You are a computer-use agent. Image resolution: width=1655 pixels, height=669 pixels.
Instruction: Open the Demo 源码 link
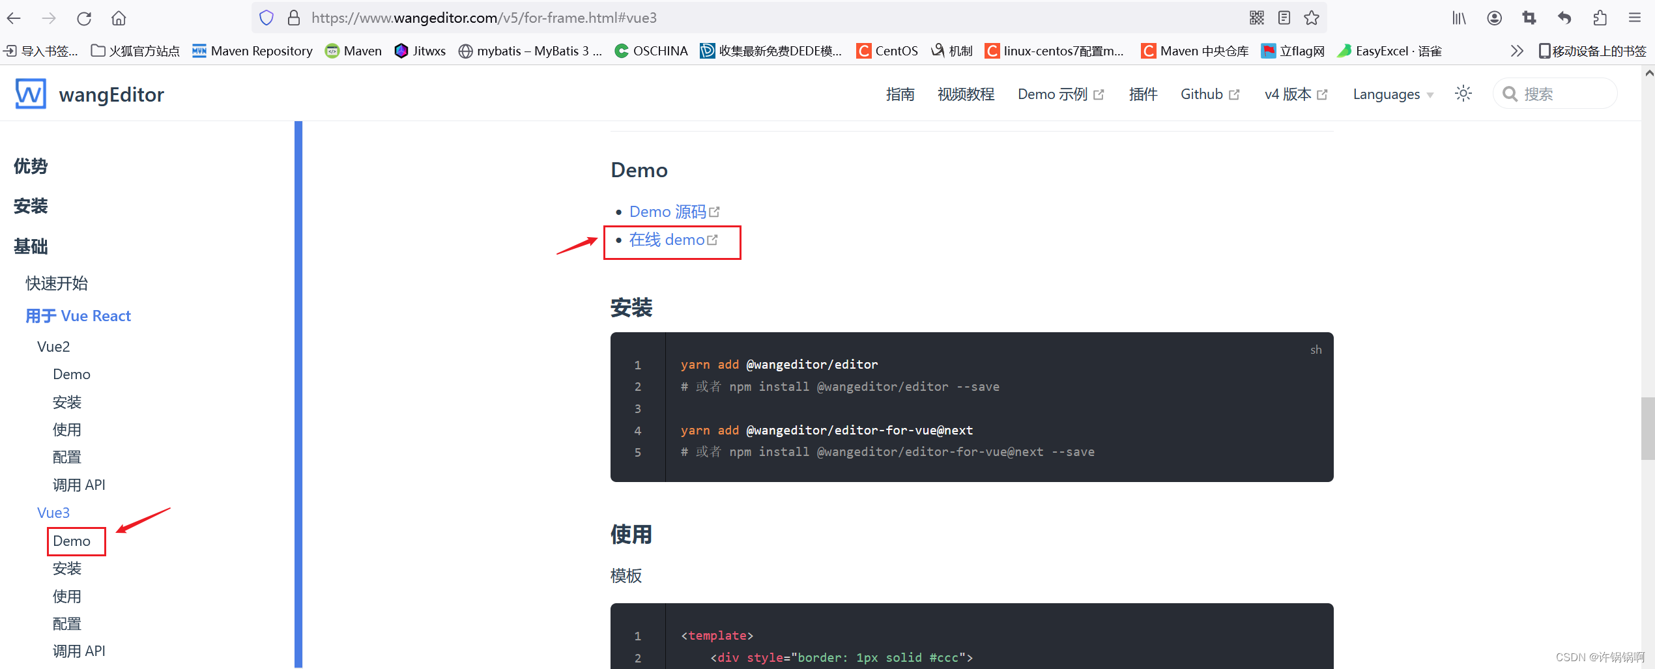tap(674, 212)
